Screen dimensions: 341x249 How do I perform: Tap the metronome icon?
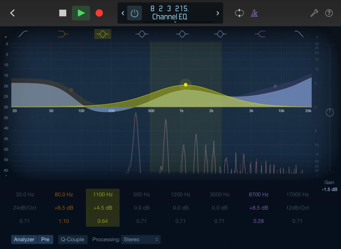coord(254,13)
